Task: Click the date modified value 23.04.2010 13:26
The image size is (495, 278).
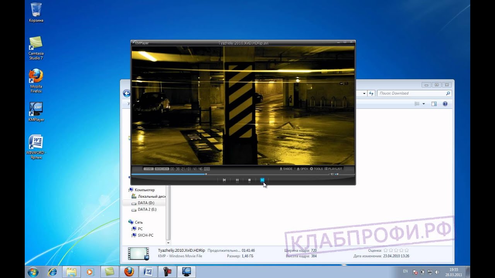Action: (x=396, y=256)
